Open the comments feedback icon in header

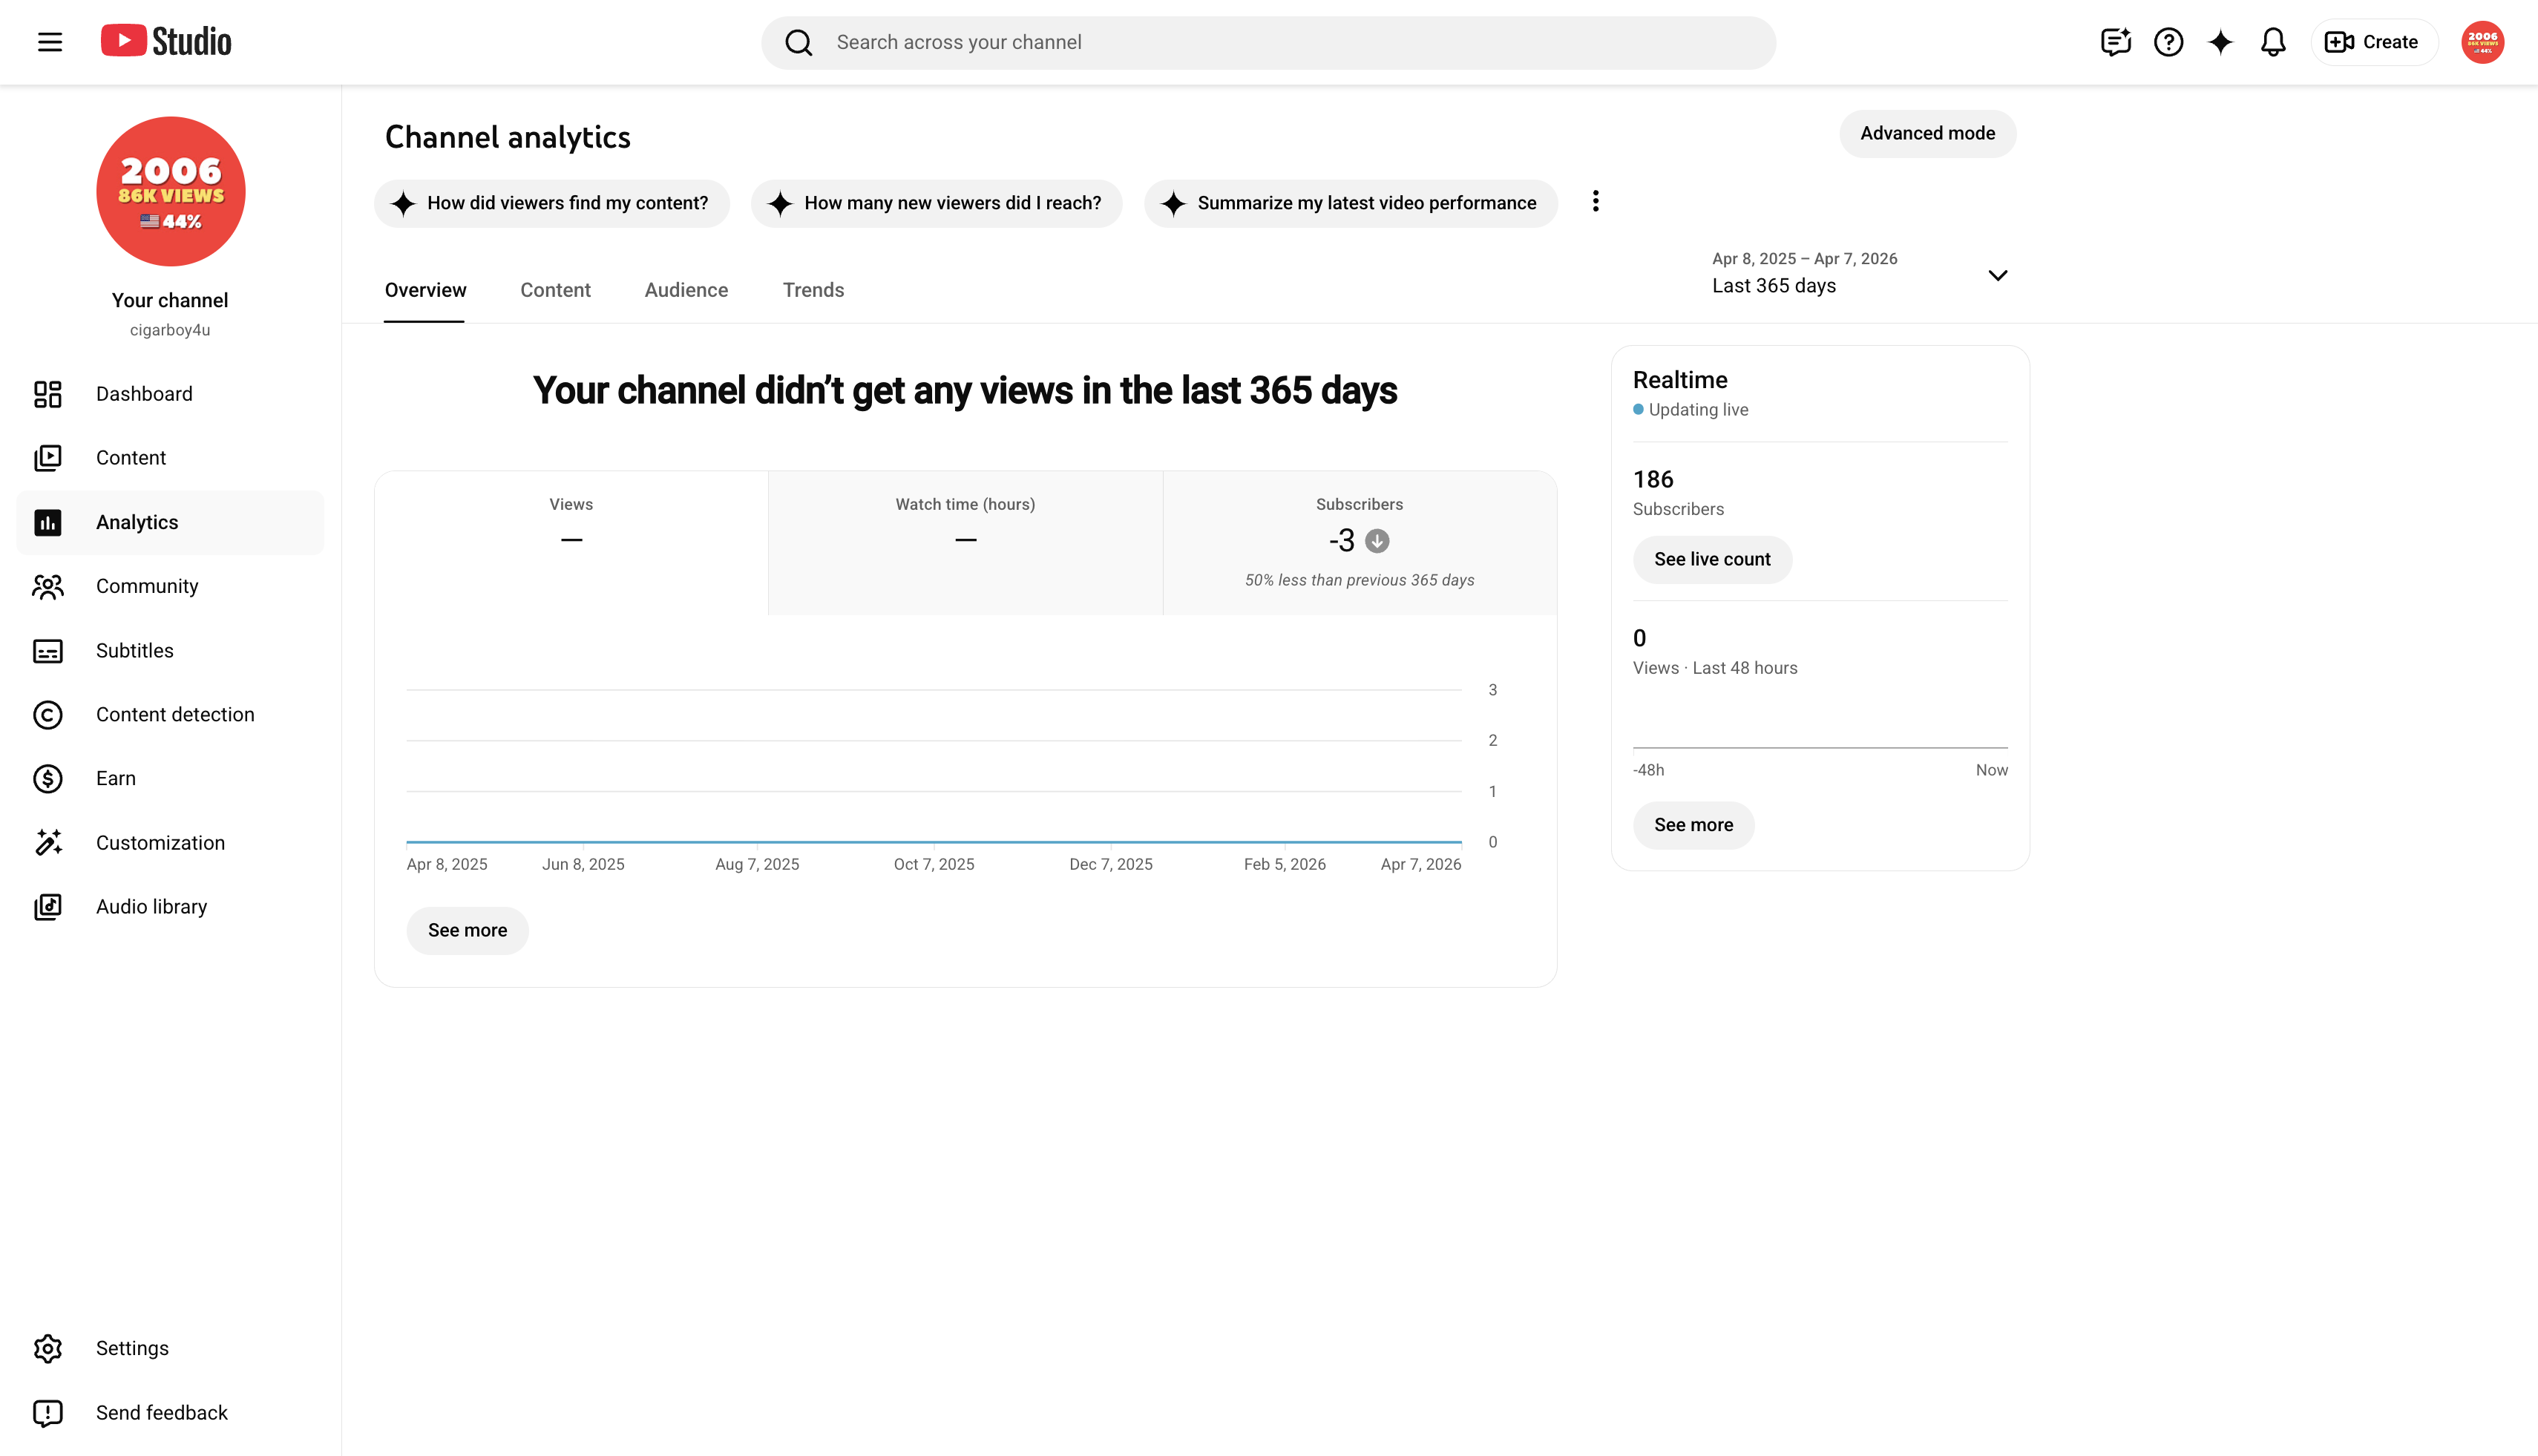pos(2116,42)
